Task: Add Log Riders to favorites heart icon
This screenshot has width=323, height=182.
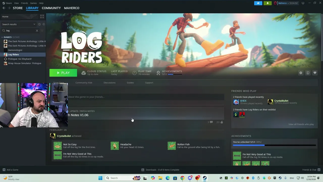Action: [315, 73]
